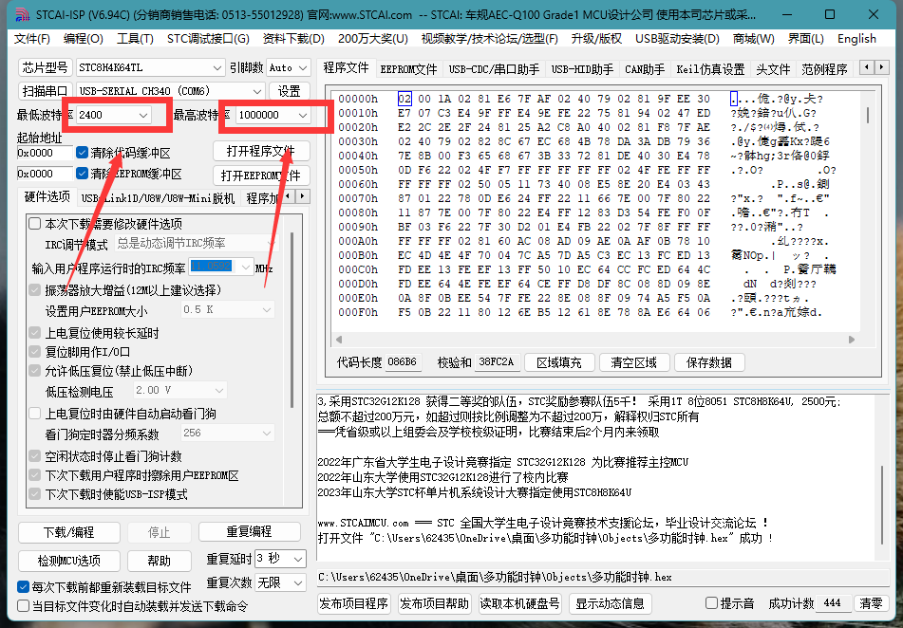This screenshot has height=628, width=903.
Task: Open the 低压检测电压 2.00 V dropdown
Action: [x=179, y=390]
